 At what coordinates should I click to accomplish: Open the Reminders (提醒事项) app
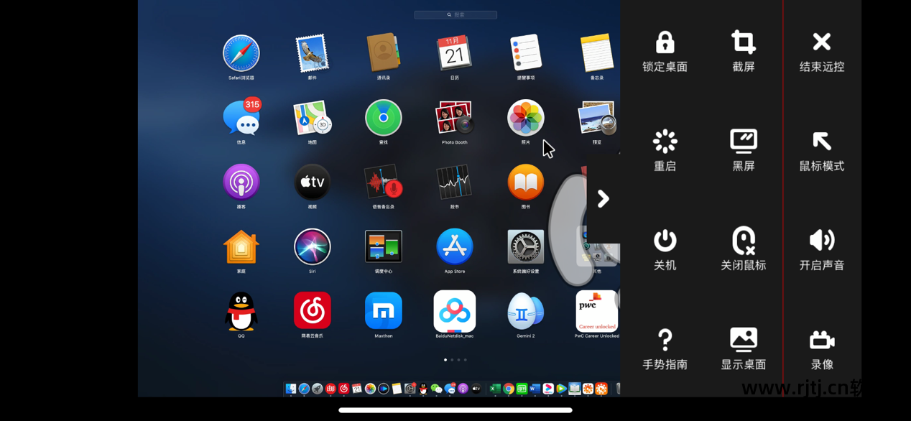coord(525,53)
